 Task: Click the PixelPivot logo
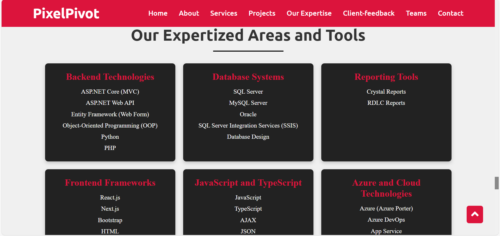pos(66,14)
